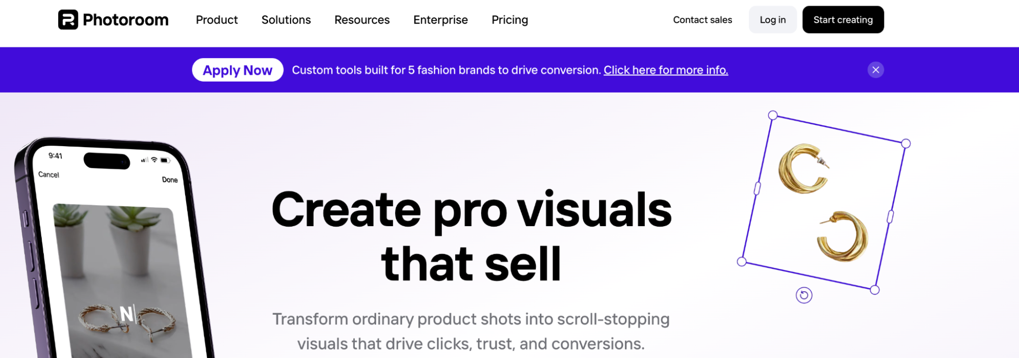Select the gold earrings image inside the selection box

click(x=823, y=204)
